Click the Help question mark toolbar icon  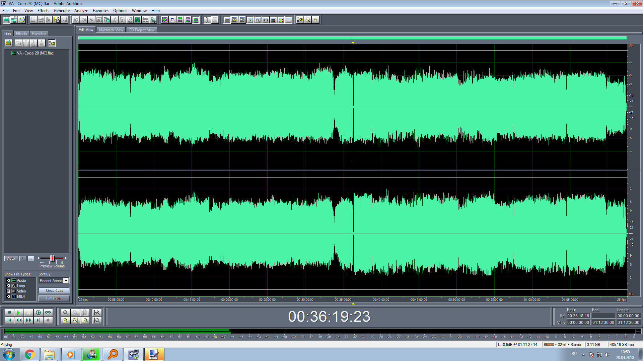coord(315,20)
